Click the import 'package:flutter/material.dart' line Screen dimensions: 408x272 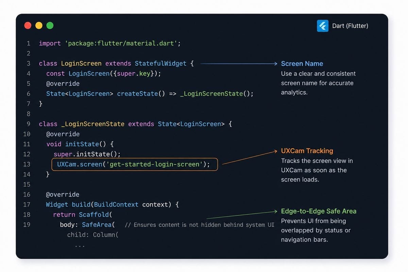pyautogui.click(x=110, y=44)
